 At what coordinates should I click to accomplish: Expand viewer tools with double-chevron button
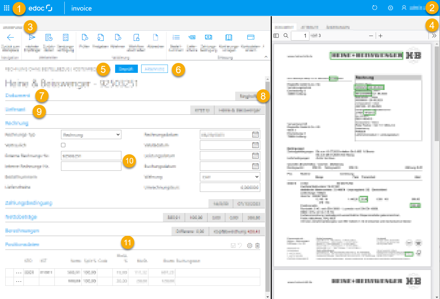pyautogui.click(x=434, y=36)
